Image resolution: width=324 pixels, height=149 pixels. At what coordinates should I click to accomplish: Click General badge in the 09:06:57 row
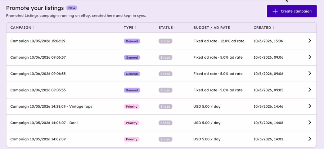[132, 58]
